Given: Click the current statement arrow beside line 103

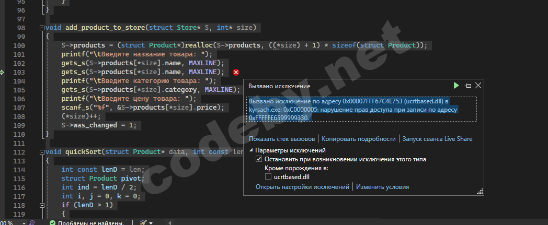Looking at the screenshot, I should pyautogui.click(x=2, y=72).
